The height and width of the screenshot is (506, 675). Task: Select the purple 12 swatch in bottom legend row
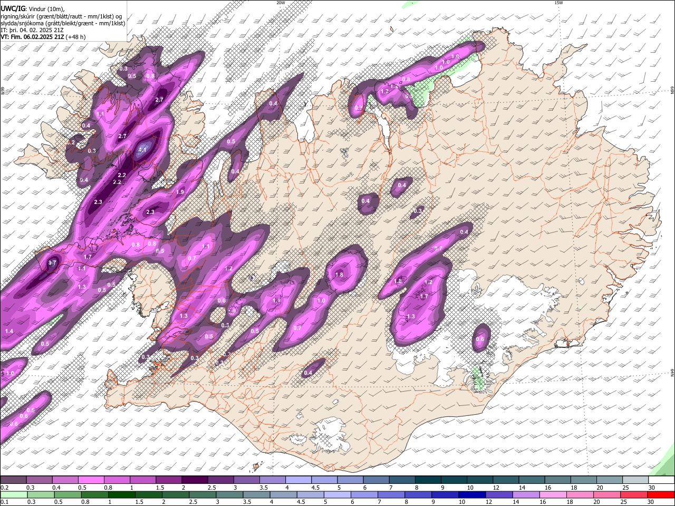[x=499, y=494]
